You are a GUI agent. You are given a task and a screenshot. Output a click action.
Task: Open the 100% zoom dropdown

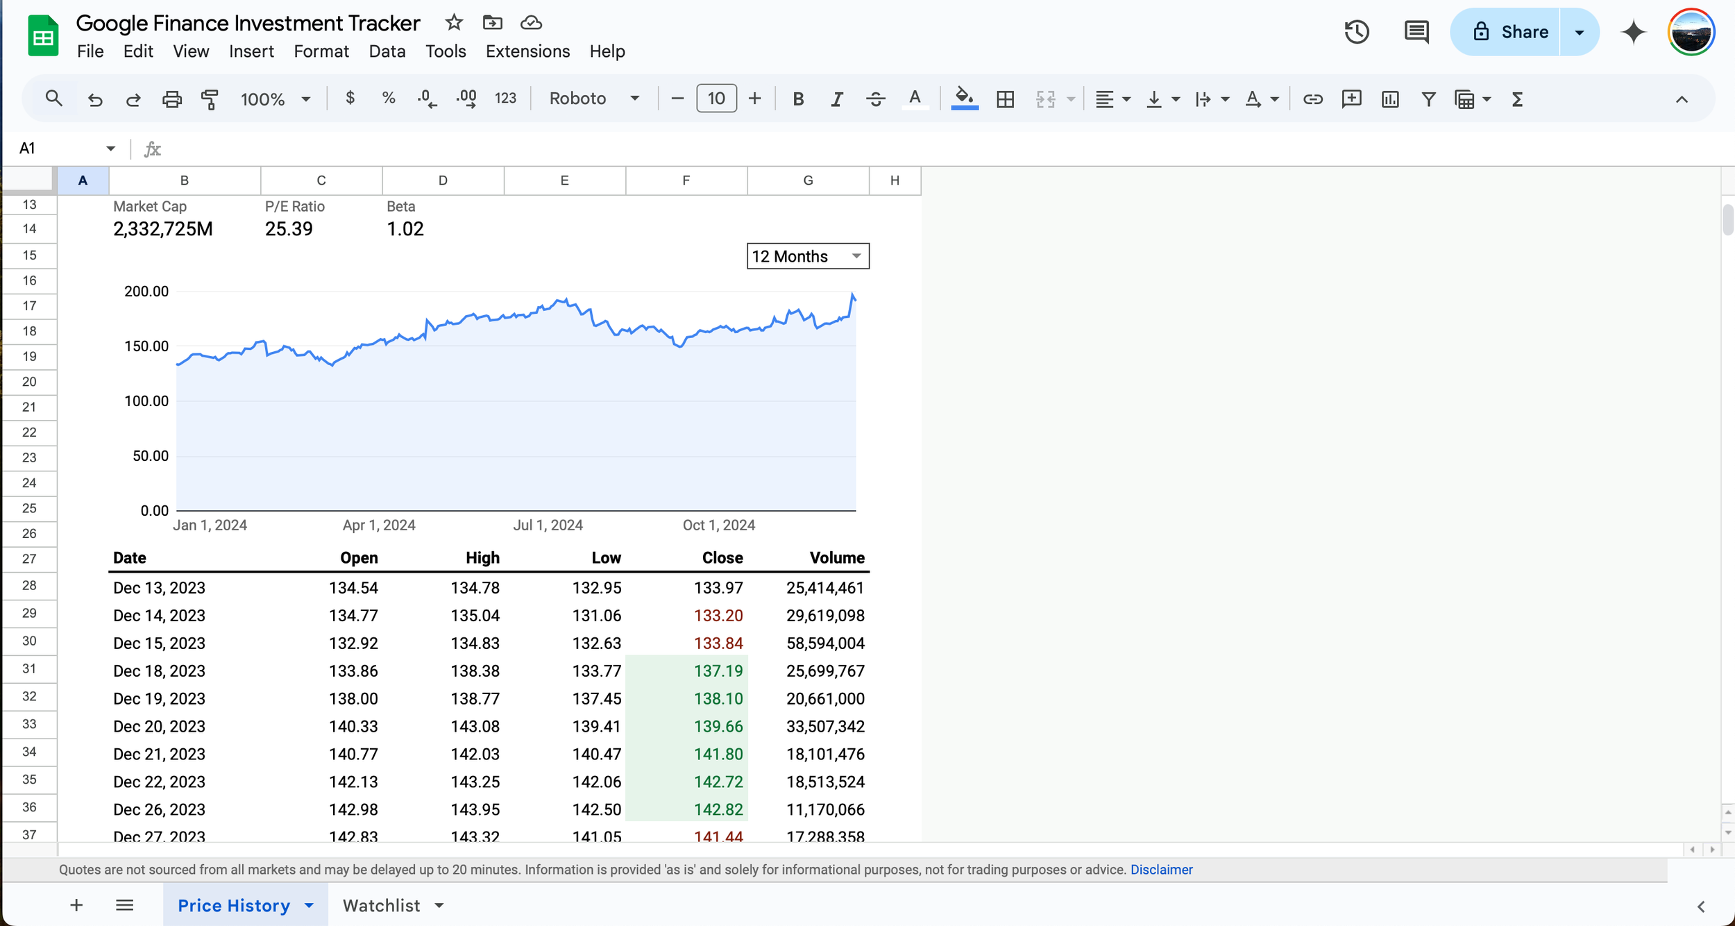tap(275, 99)
